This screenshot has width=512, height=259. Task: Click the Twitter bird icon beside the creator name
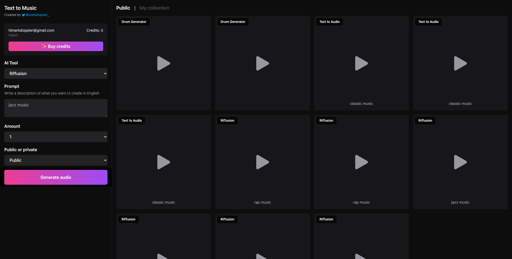pos(23,15)
